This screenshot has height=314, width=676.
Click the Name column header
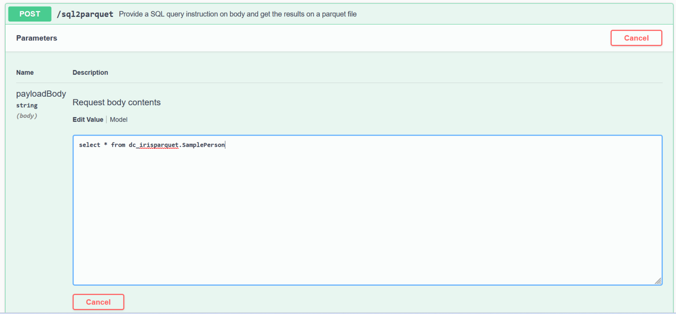coord(25,73)
